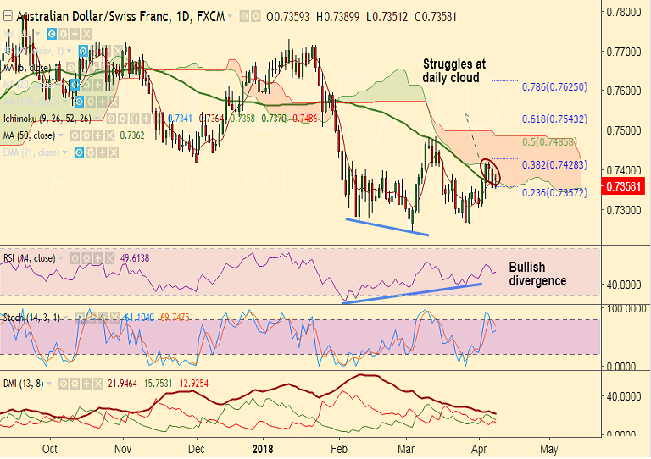This screenshot has width=651, height=459.
Task: Hide the Ichimoku cloud via eye icon
Action: coord(111,119)
